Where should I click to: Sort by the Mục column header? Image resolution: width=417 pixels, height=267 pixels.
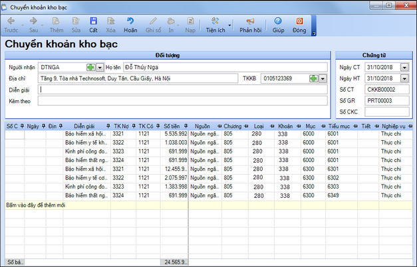(311, 126)
